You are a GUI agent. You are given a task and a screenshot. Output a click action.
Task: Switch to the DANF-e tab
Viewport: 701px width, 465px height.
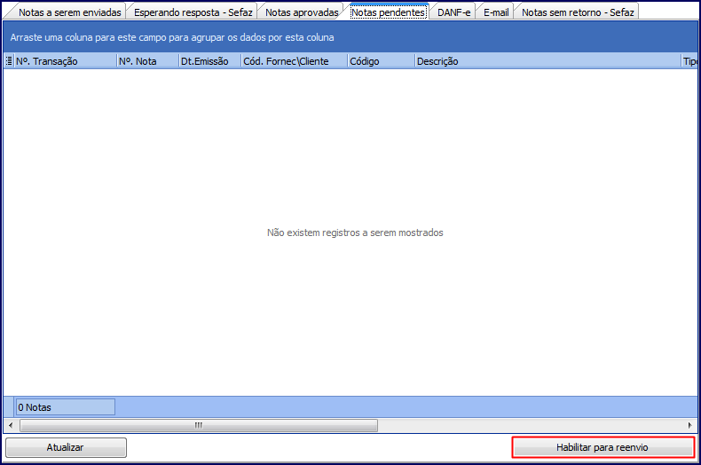(453, 12)
